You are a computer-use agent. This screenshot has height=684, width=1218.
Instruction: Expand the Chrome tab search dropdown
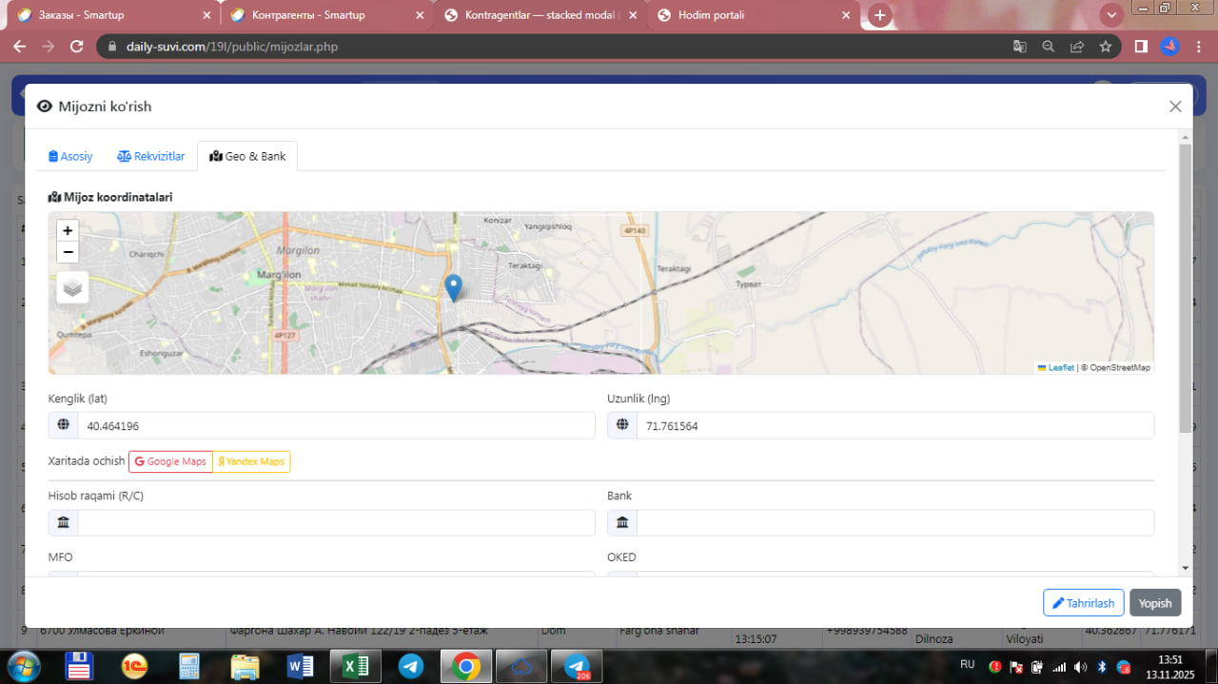(1110, 15)
